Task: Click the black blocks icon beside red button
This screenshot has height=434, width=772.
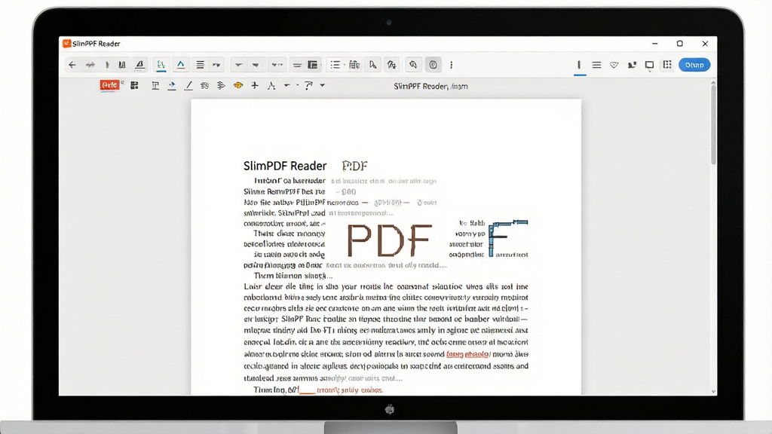Action: [134, 86]
